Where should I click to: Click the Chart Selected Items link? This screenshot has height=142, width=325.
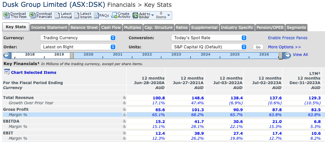[x=34, y=72]
